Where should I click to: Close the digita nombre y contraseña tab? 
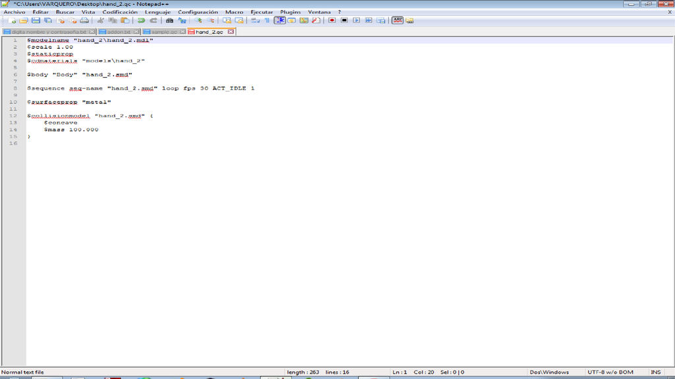click(92, 32)
